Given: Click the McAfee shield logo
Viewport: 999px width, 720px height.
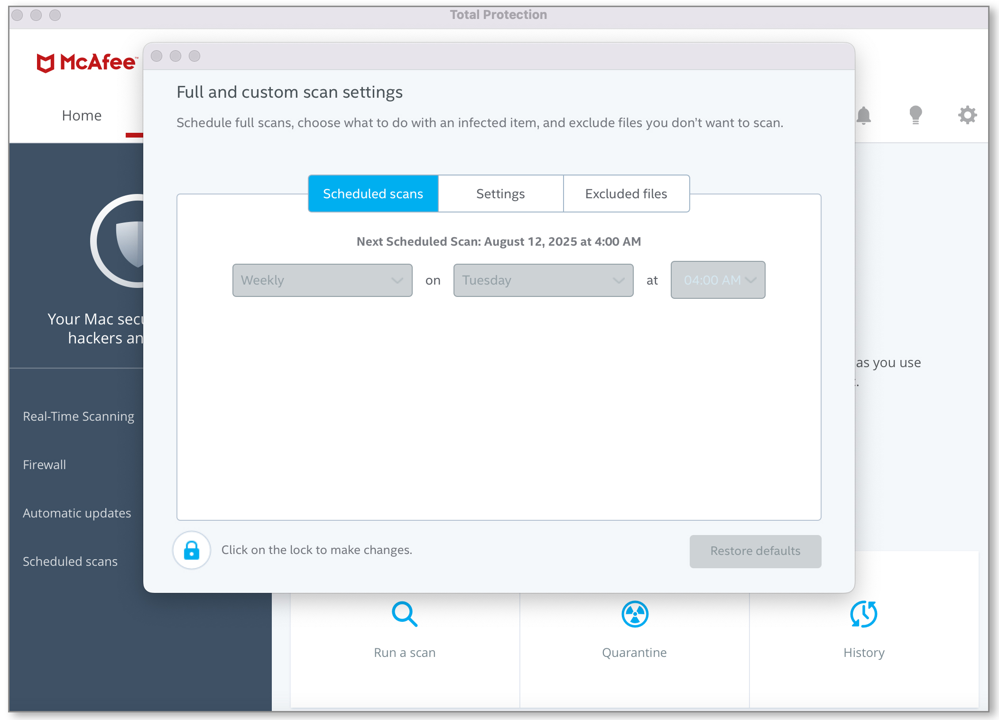Looking at the screenshot, I should [46, 63].
